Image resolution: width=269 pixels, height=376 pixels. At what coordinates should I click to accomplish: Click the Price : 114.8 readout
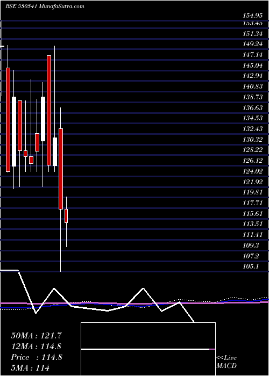click(x=37, y=357)
